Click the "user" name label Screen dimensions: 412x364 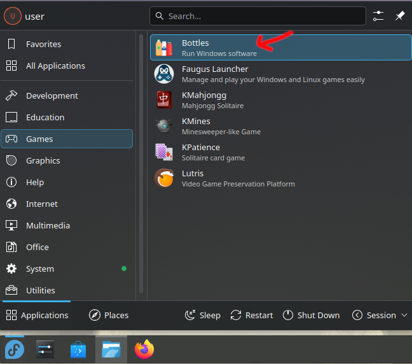(34, 17)
